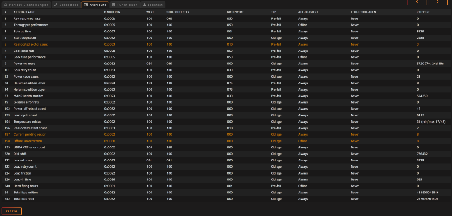Select the G-sense error rate attribute
The height and width of the screenshot is (216, 452).
[27, 102]
